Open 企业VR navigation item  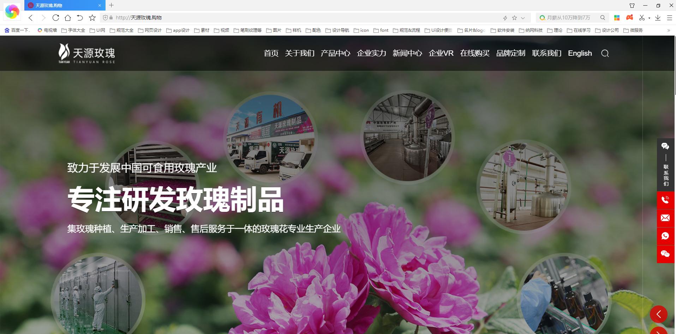441,53
